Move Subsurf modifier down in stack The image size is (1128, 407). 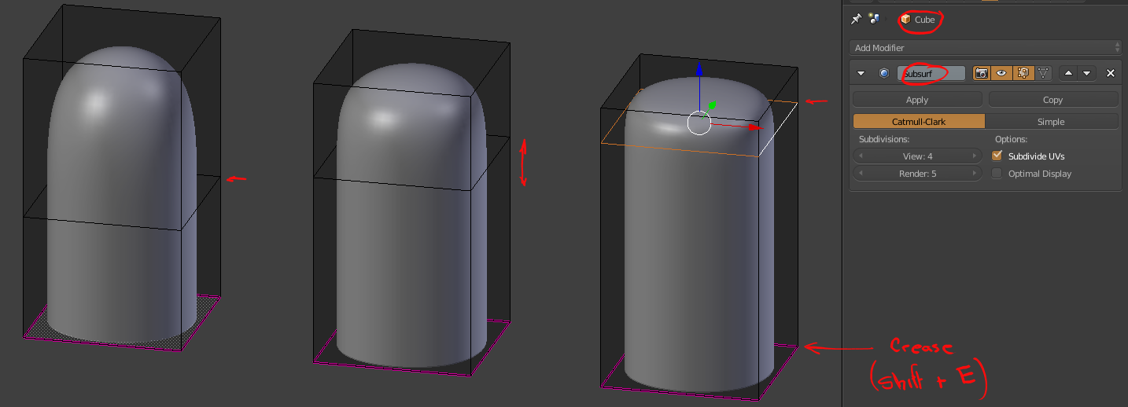[1087, 73]
